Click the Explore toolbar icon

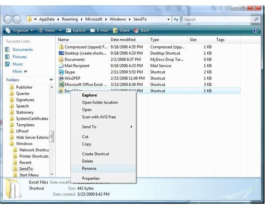pyautogui.click(x=68, y=31)
